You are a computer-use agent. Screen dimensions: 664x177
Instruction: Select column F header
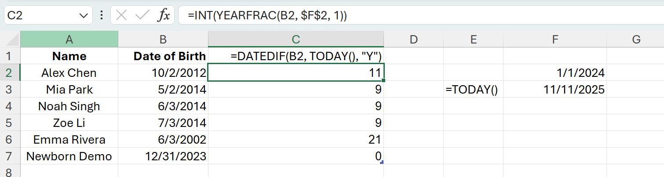pyautogui.click(x=555, y=40)
